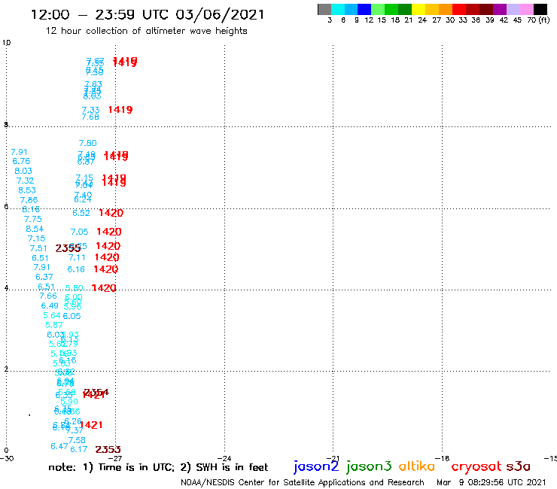This screenshot has width=557, height=489.
Task: Click the 7.11 wave height value
Action: (x=77, y=257)
